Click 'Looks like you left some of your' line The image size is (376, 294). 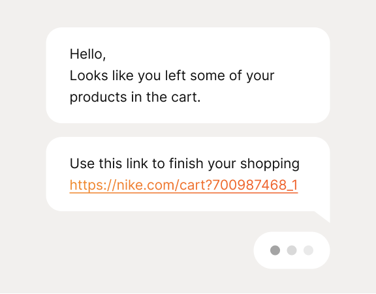pos(172,76)
